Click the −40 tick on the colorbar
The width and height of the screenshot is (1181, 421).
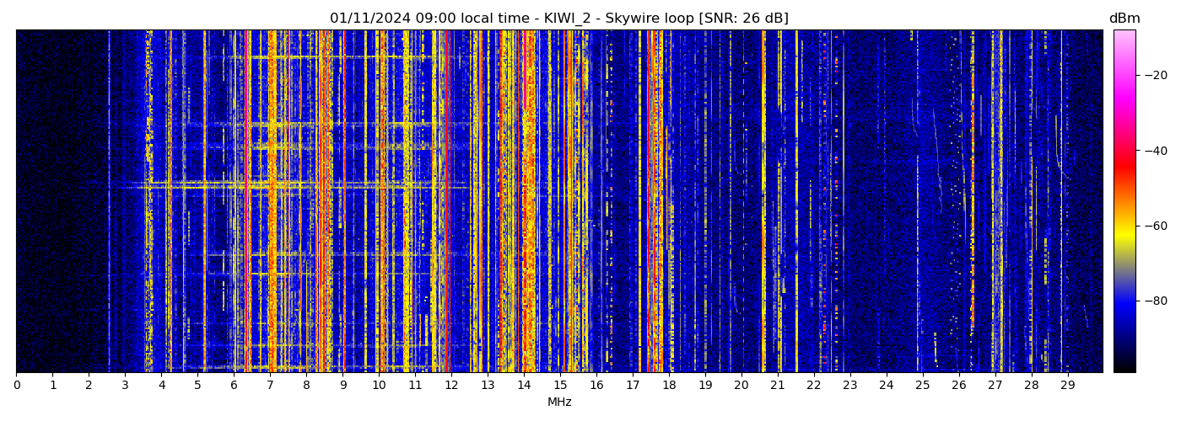click(x=1155, y=151)
